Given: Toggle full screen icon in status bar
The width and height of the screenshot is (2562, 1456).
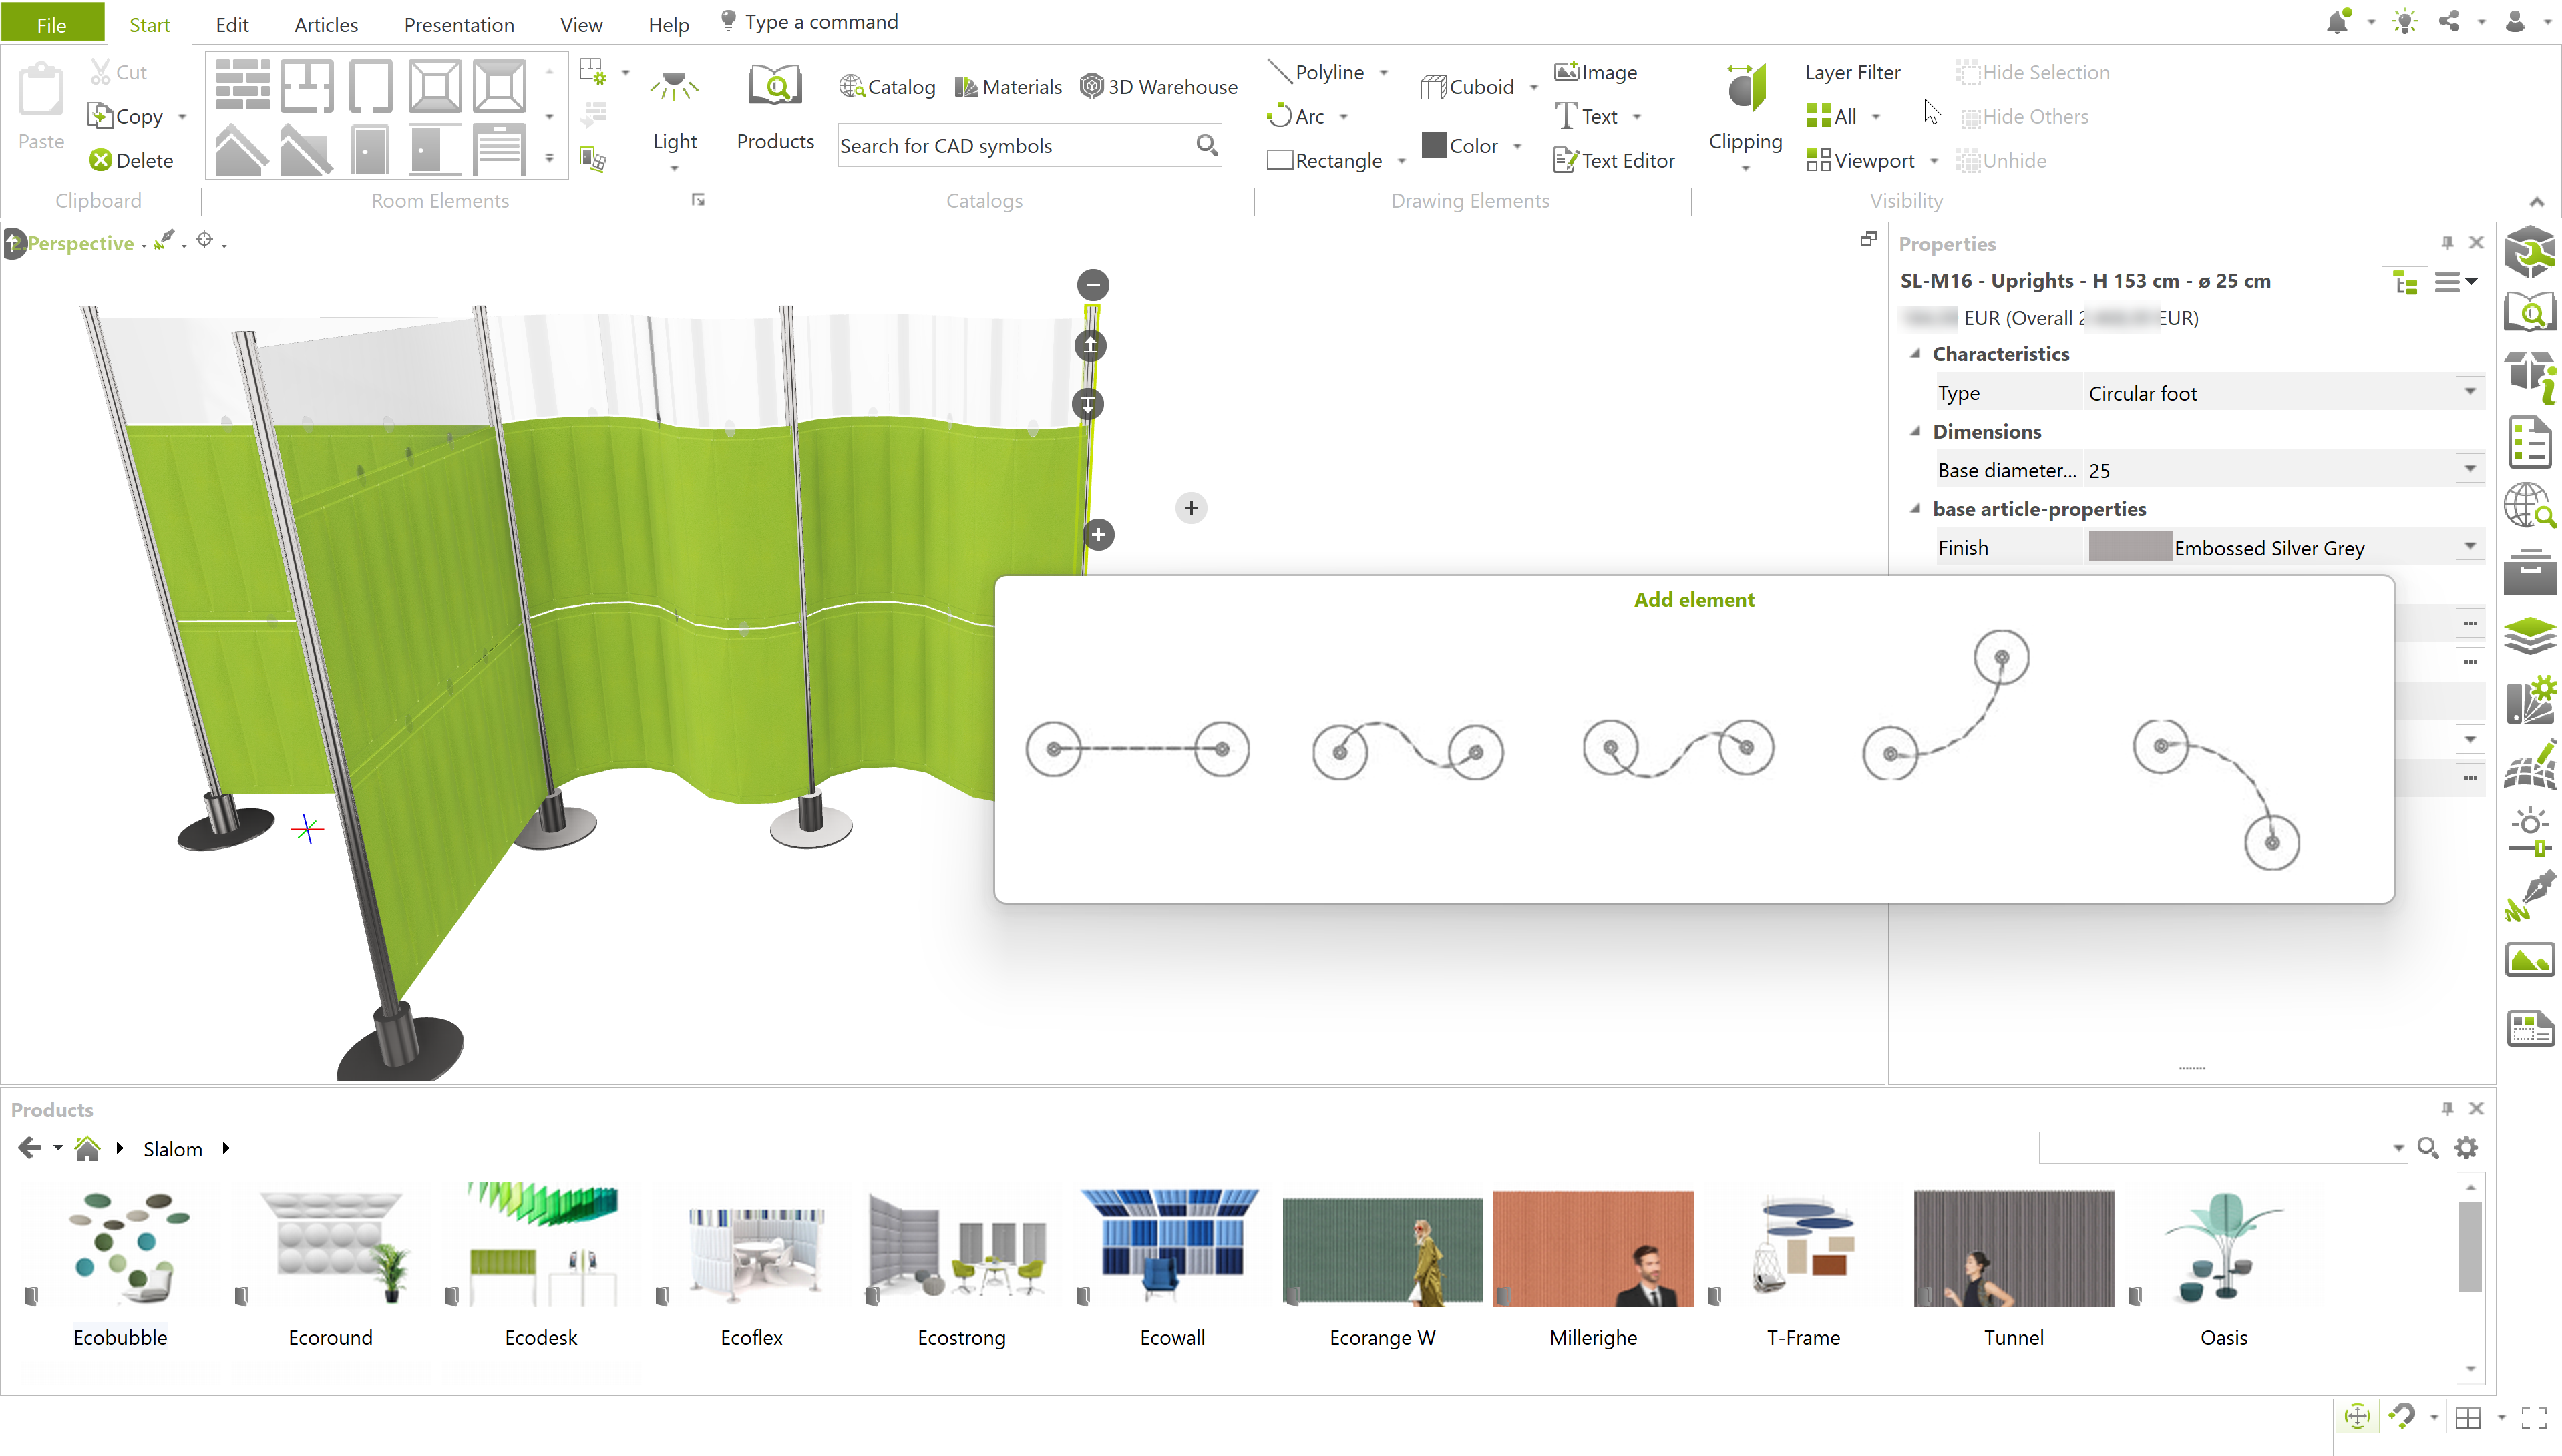Looking at the screenshot, I should [x=2534, y=1417].
